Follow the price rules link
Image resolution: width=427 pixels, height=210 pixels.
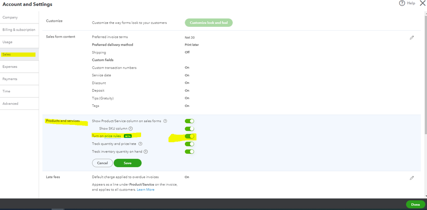pos(112,136)
